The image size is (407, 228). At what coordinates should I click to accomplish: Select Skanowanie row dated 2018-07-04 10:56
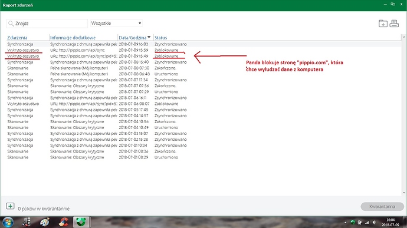[203, 121]
